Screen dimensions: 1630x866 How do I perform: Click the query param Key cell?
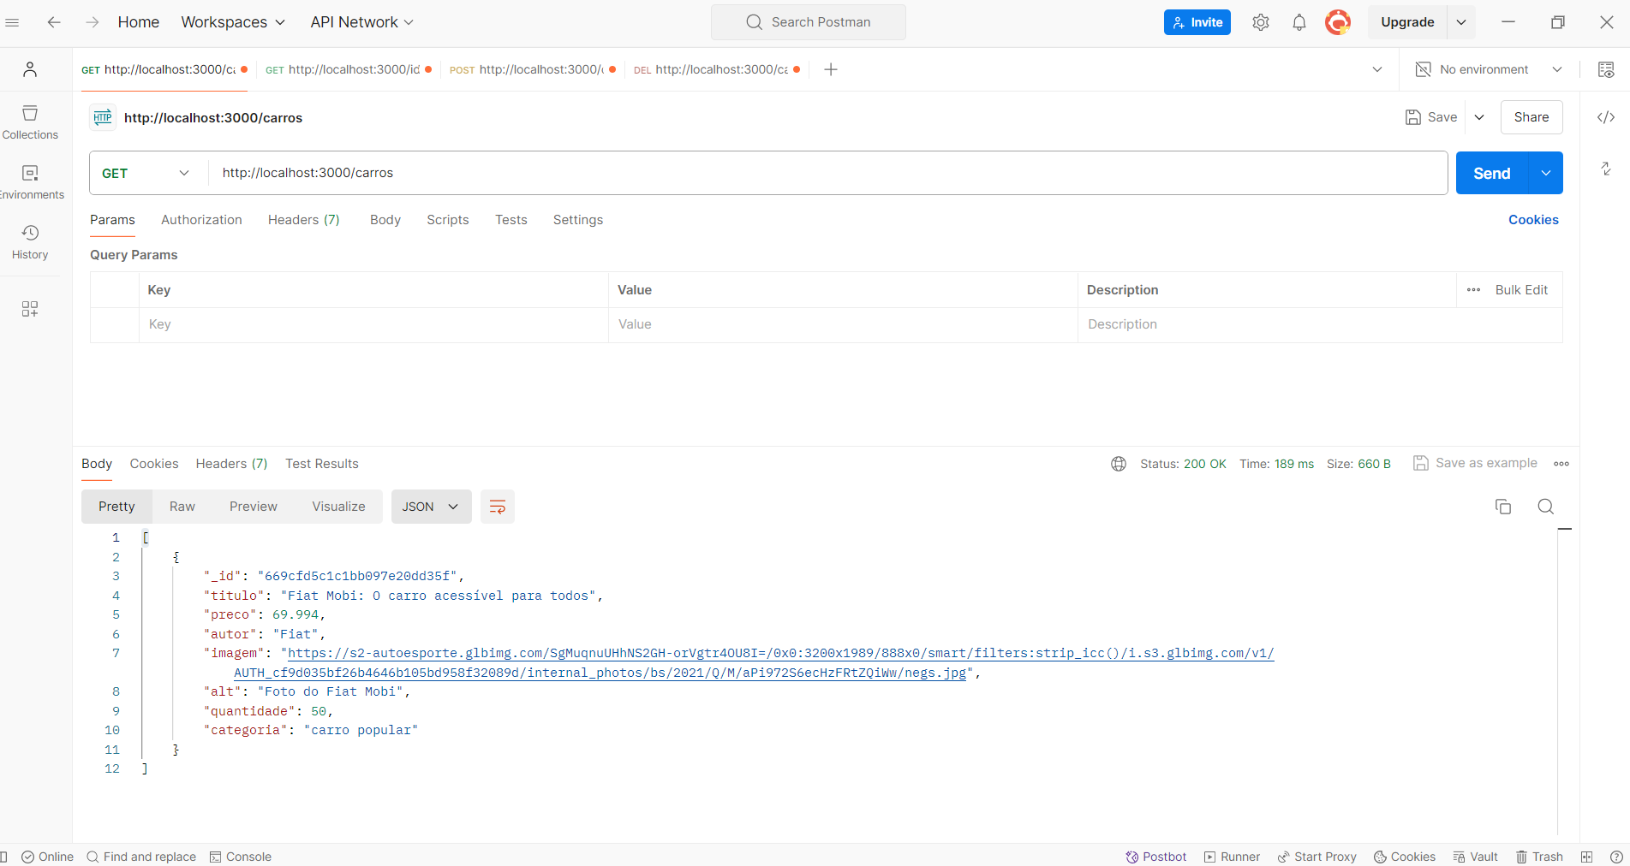pos(373,324)
